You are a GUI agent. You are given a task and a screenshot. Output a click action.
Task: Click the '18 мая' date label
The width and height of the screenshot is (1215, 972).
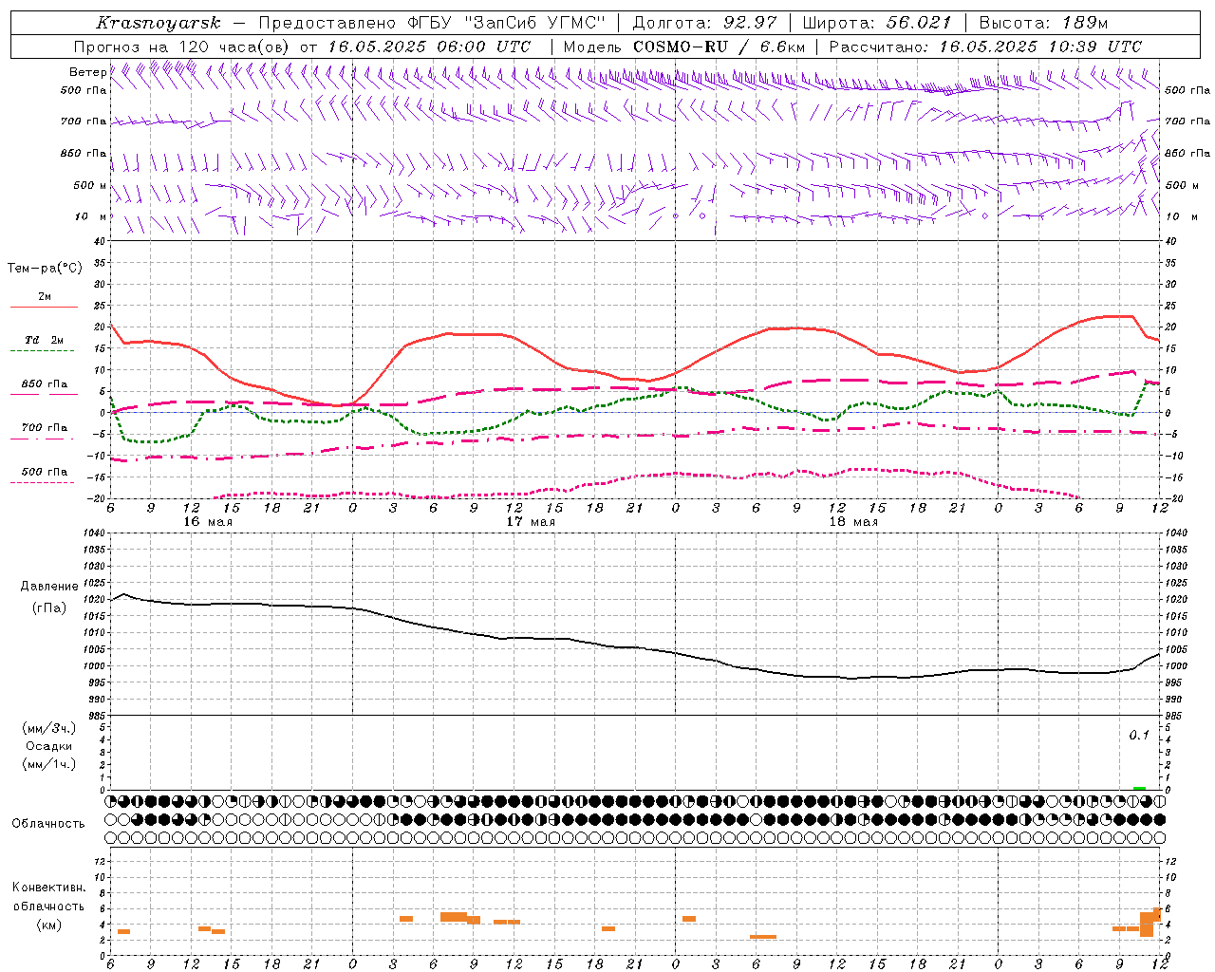coord(853,522)
